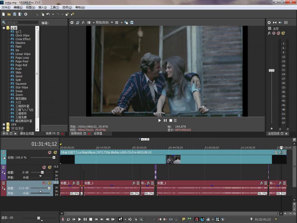Screen dimensions: 297x223
Task: Open master bus audio properties gear
Action: (x=269, y=23)
